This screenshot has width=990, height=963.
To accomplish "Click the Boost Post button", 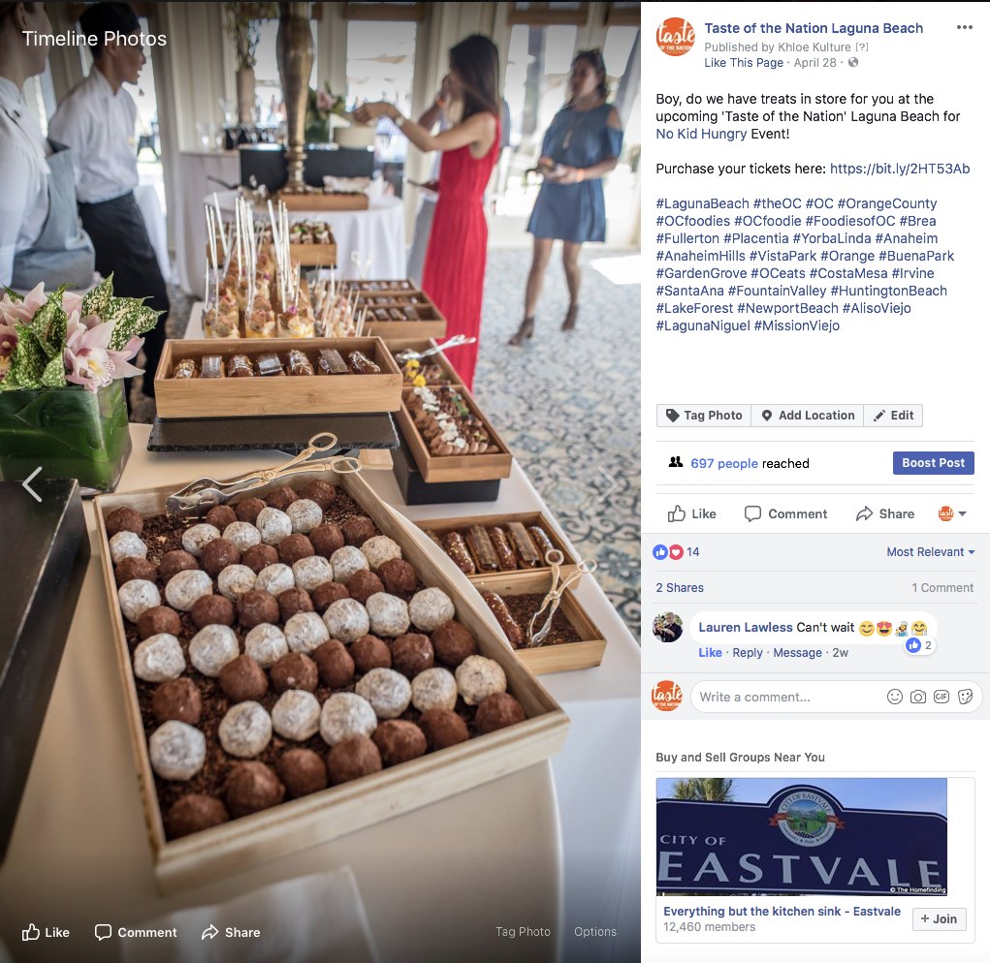I will point(933,463).
